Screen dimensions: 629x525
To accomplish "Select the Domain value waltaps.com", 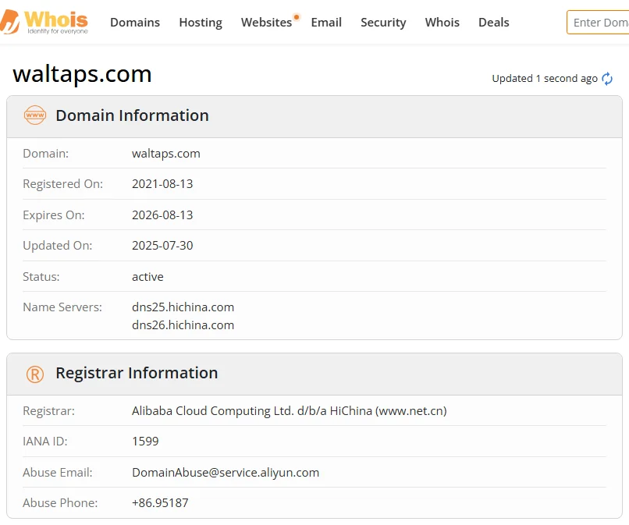I will pos(166,154).
